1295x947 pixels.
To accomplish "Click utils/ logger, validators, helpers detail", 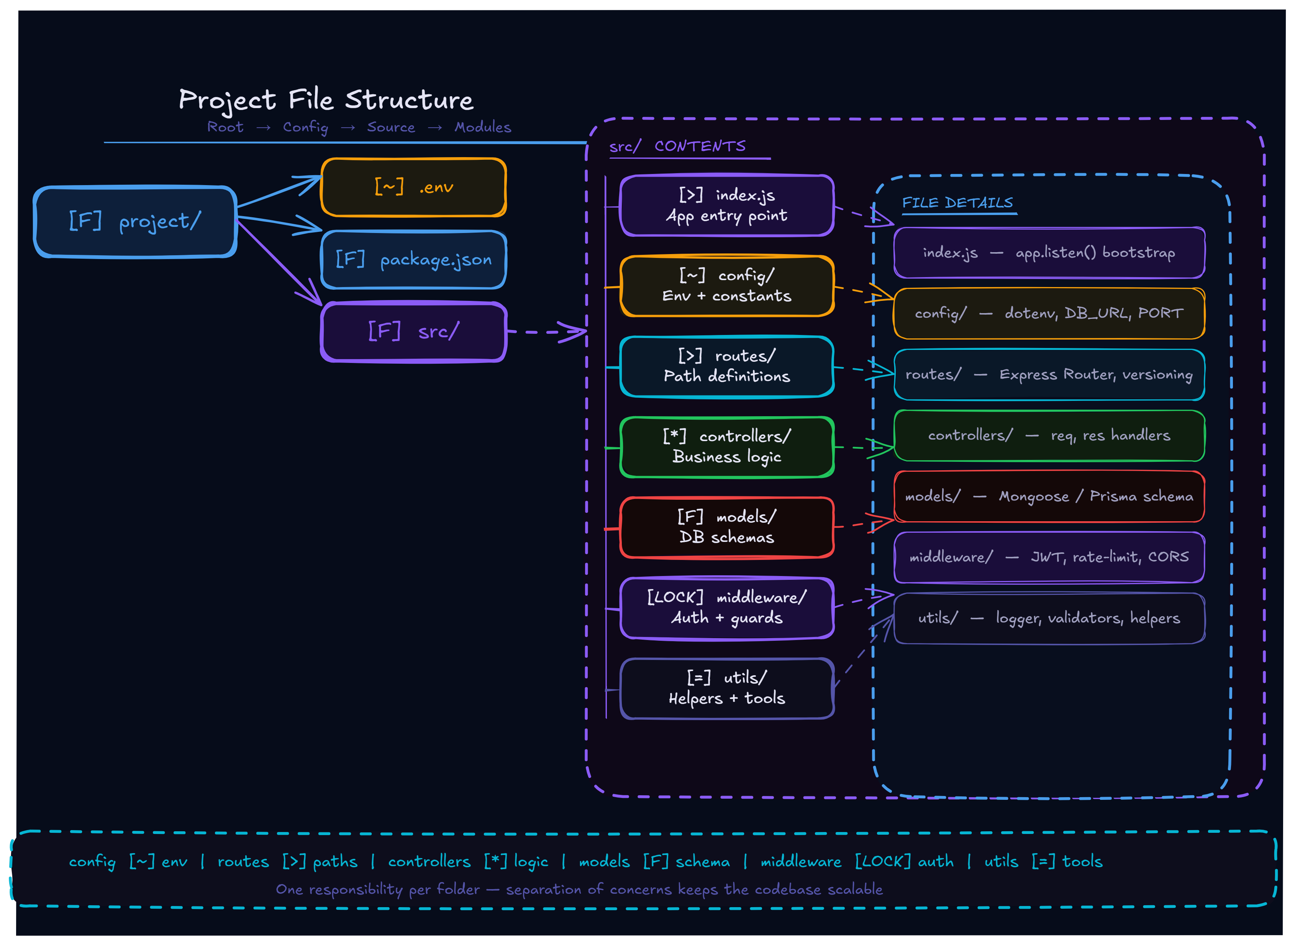I will [1049, 618].
